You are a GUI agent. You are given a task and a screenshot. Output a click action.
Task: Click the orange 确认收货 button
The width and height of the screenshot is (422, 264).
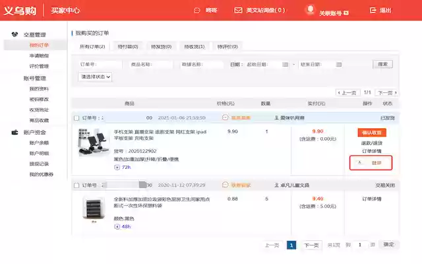(372, 133)
